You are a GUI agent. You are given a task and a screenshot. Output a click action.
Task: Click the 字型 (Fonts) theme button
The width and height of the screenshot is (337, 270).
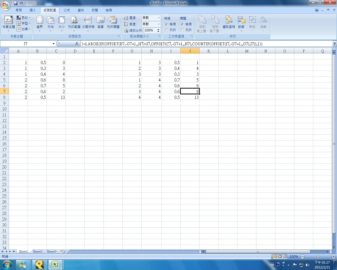click(23, 23)
